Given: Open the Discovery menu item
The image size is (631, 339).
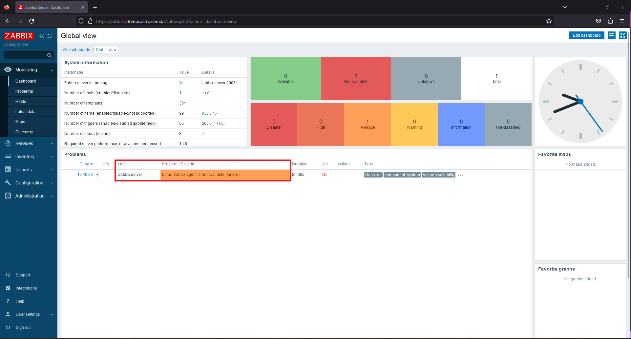Looking at the screenshot, I should (24, 132).
